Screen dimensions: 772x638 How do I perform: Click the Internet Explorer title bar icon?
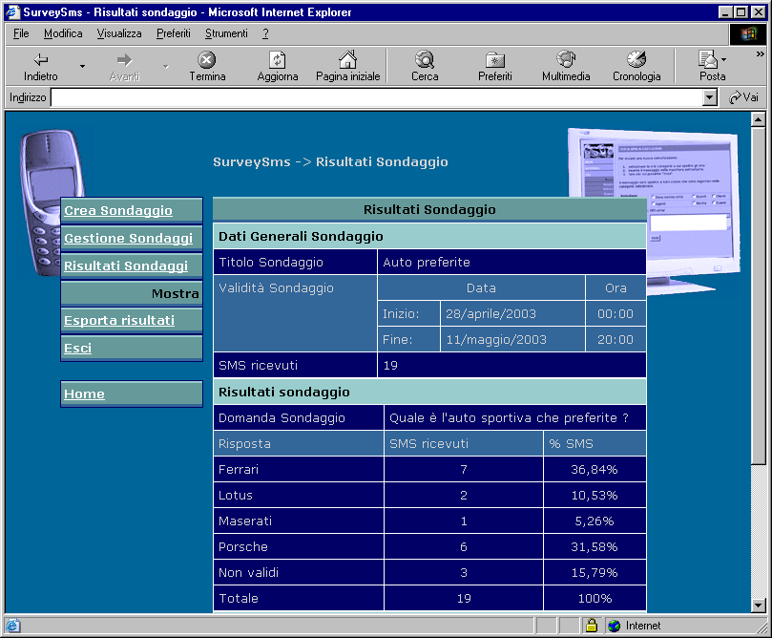click(12, 11)
